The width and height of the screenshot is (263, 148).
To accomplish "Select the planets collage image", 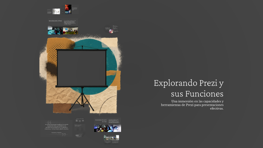I will pyautogui.click(x=101, y=128).
